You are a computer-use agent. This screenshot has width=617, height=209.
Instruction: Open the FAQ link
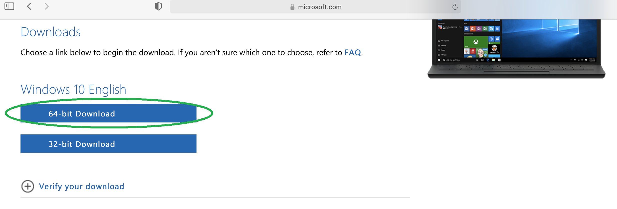[352, 52]
